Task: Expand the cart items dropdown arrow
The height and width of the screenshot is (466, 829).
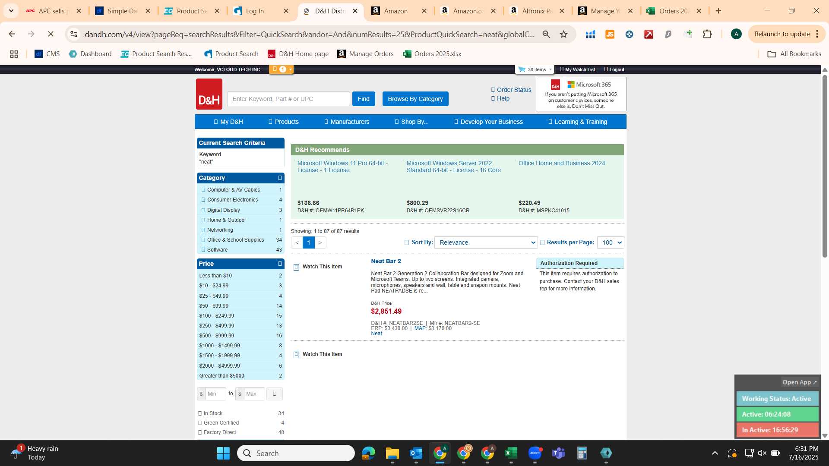Action: click(551, 69)
